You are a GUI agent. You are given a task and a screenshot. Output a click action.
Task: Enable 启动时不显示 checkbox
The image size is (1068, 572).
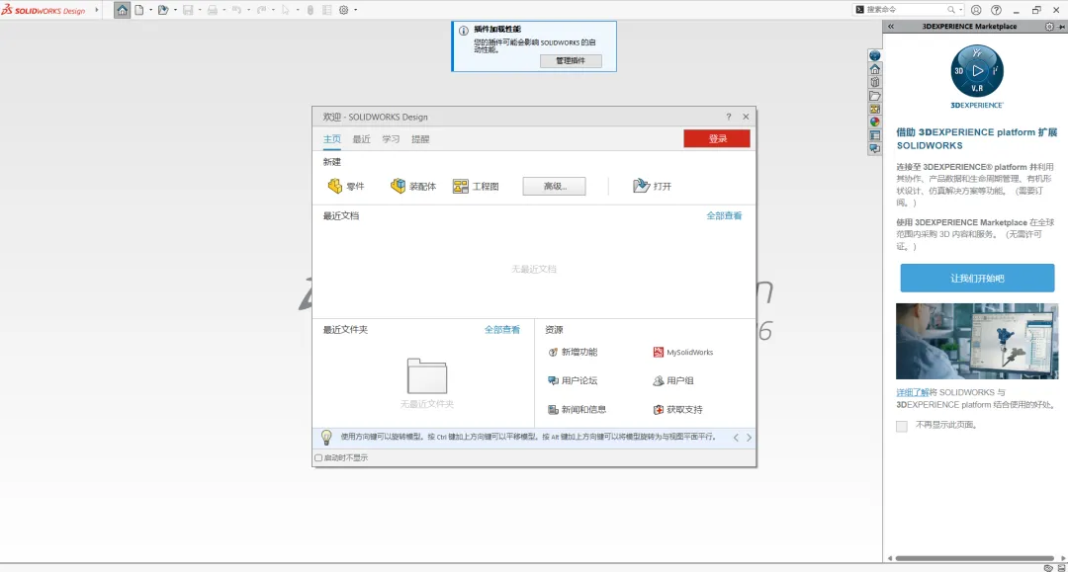click(318, 457)
